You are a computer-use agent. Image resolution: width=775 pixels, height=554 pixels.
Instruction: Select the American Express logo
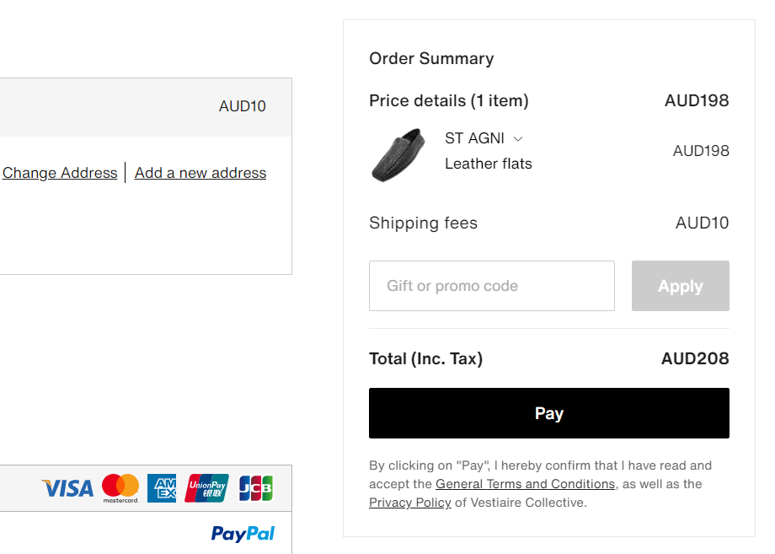point(162,488)
